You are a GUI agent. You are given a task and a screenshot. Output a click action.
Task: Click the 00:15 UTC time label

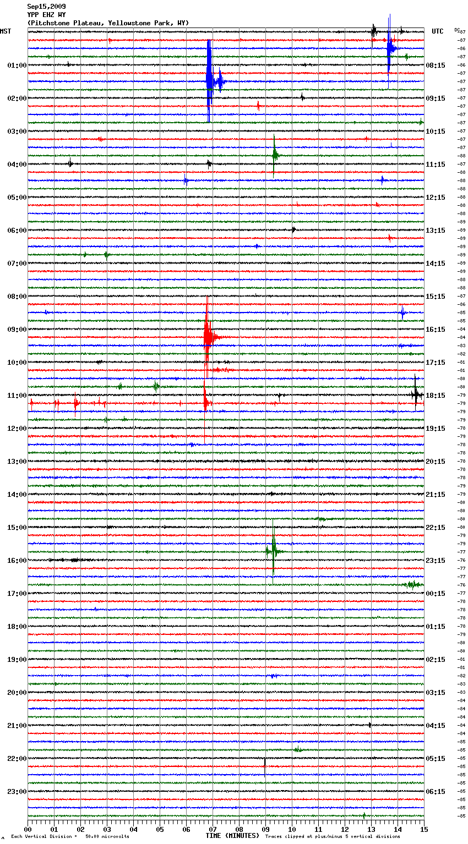(x=436, y=594)
